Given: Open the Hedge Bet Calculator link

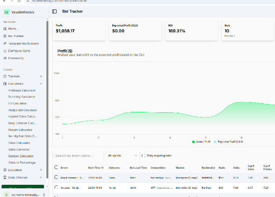Looking at the screenshot, I should [23, 110].
